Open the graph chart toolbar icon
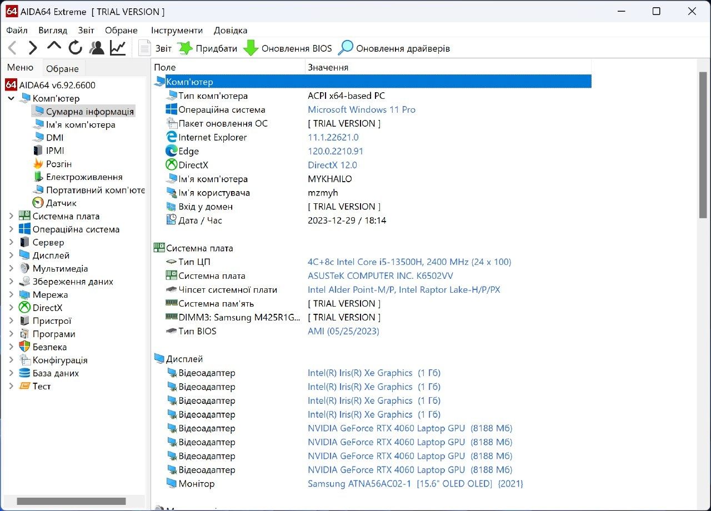This screenshot has height=511, width=711. click(118, 48)
